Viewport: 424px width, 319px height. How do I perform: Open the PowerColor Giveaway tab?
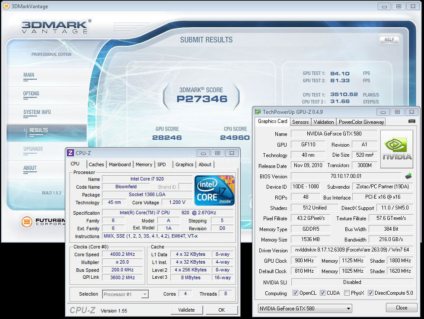361,122
